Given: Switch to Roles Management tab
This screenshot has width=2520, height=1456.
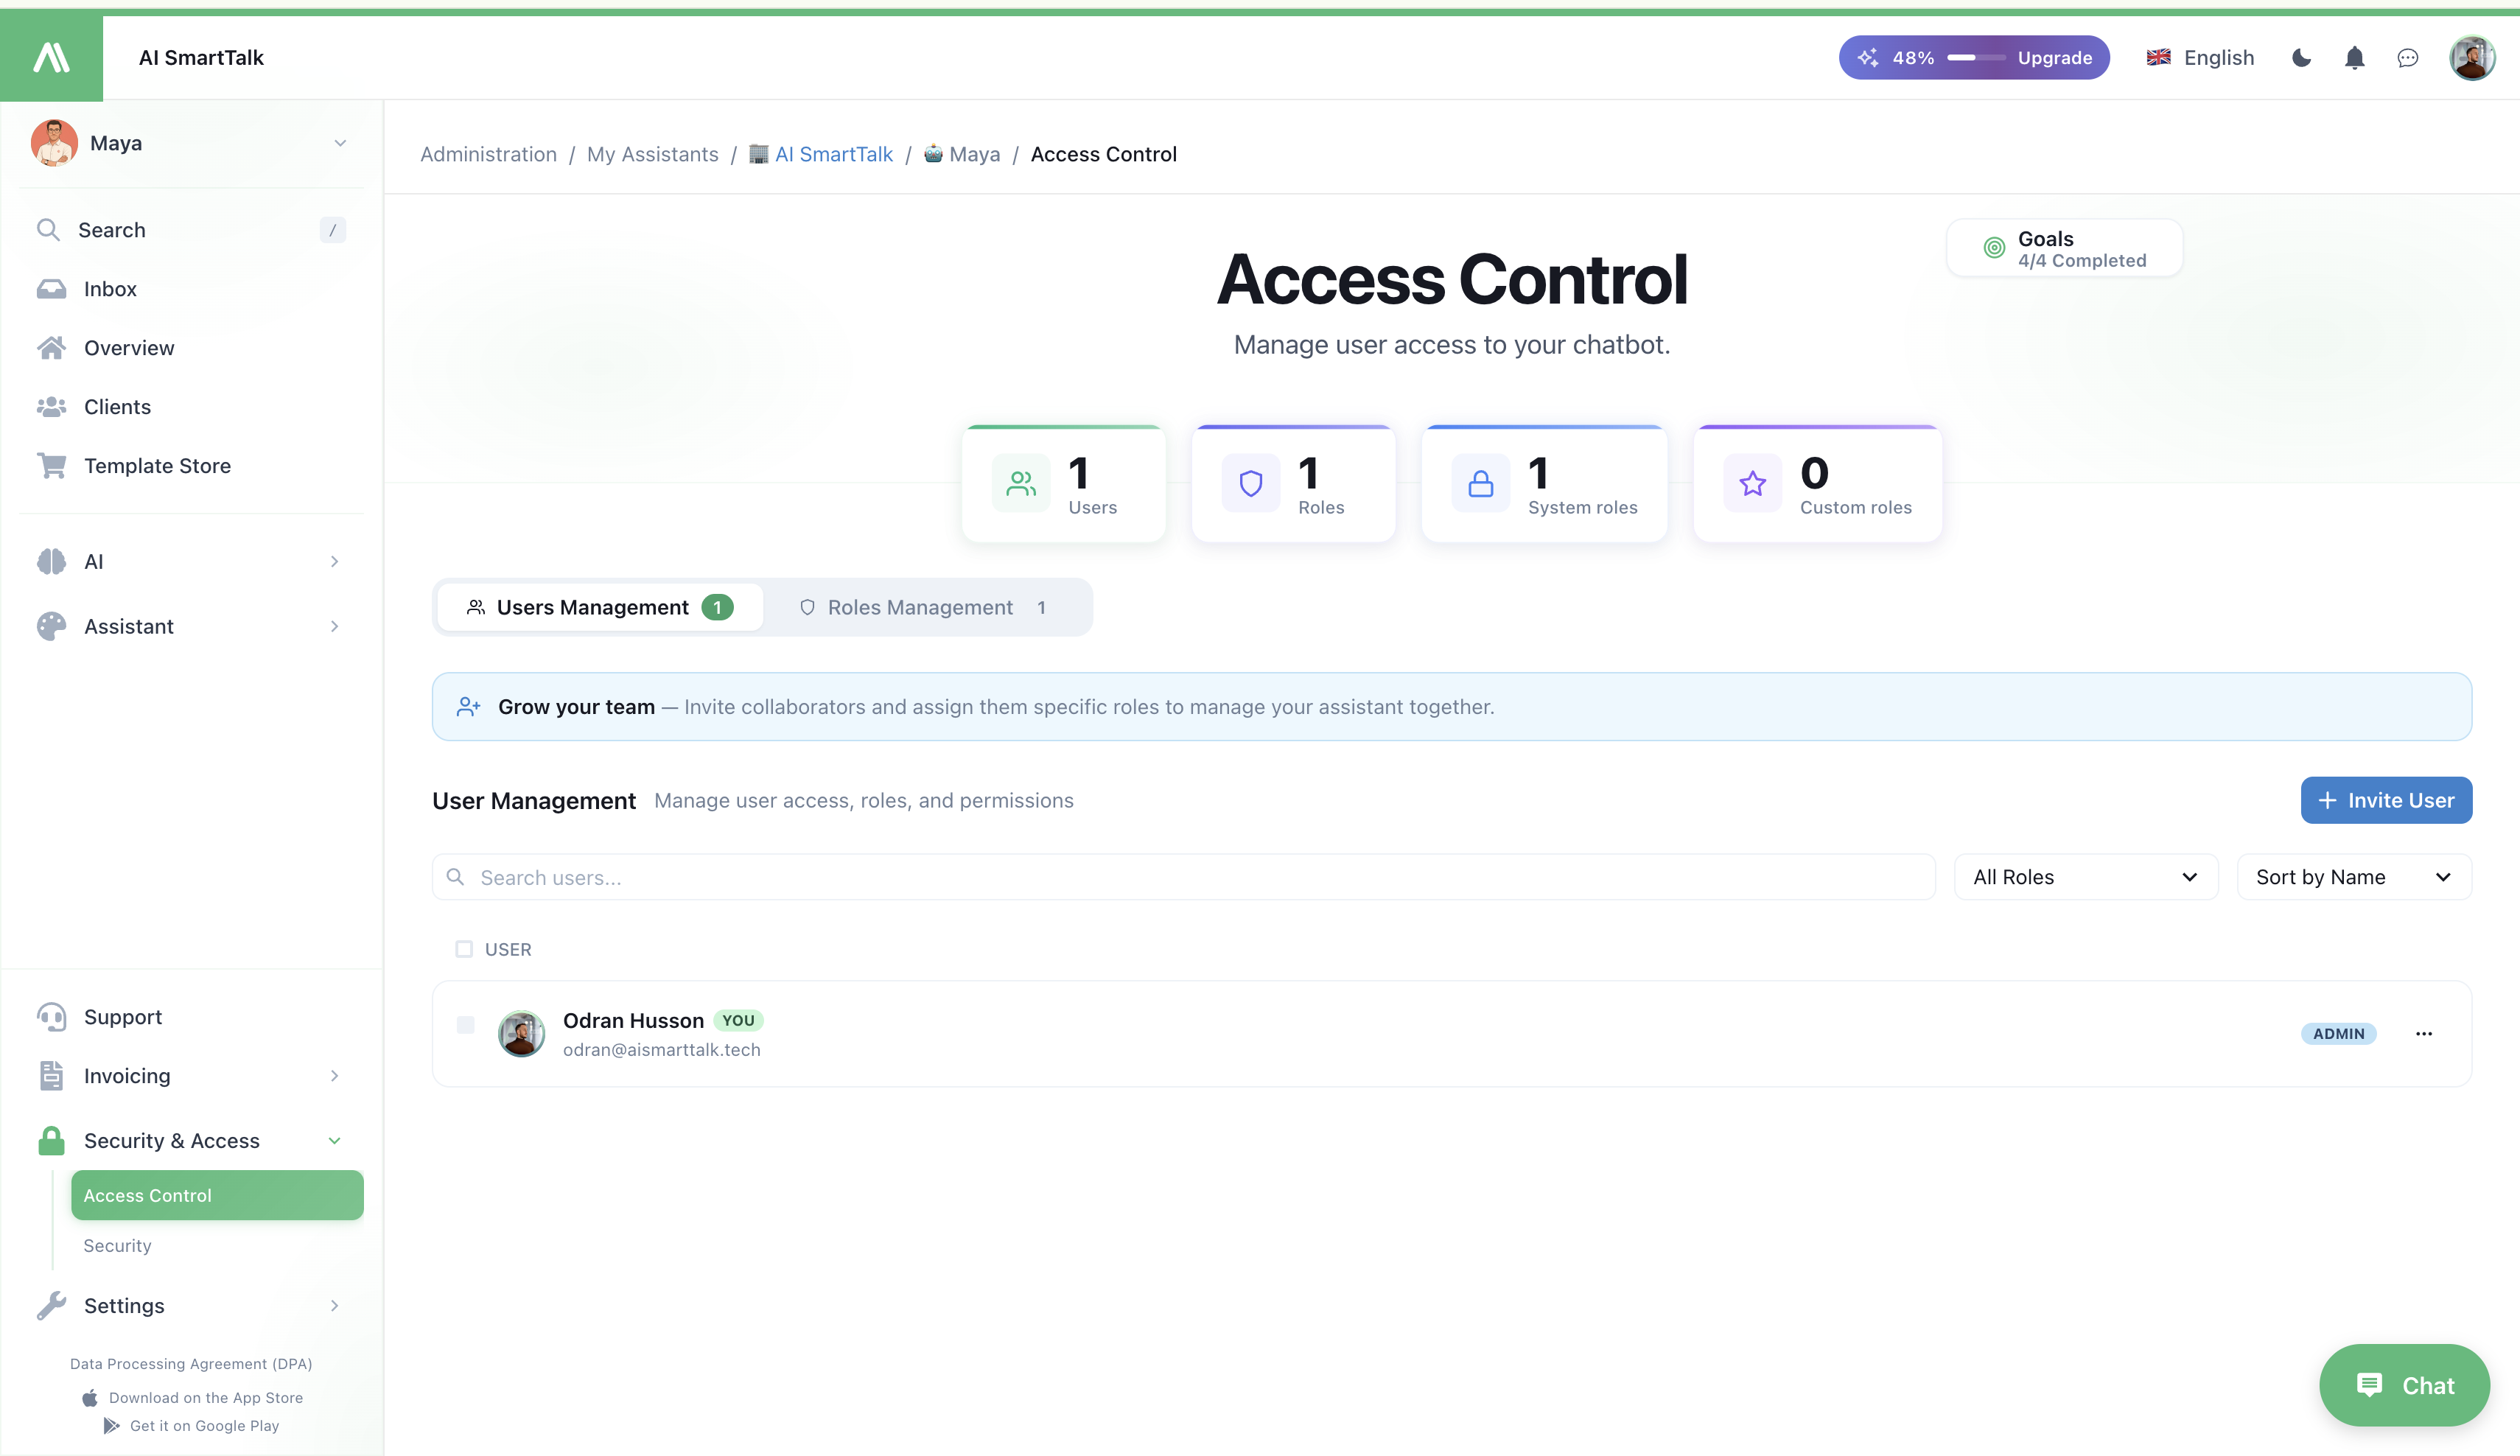Looking at the screenshot, I should pyautogui.click(x=925, y=608).
